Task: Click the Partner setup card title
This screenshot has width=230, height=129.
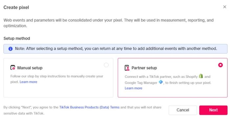Action: pos(144,68)
